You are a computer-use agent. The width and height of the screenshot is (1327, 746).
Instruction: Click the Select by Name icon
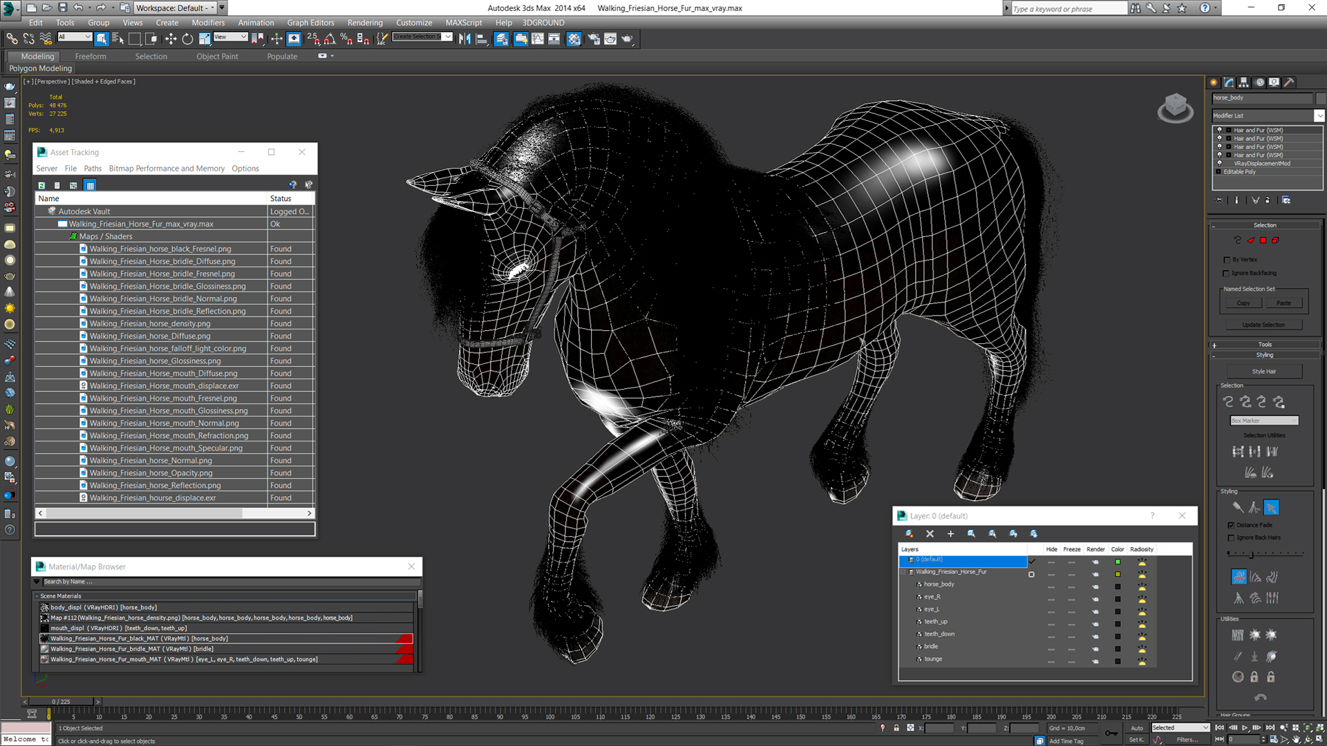point(118,39)
